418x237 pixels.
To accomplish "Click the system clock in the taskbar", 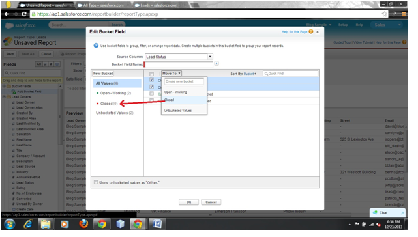I will tap(393, 224).
